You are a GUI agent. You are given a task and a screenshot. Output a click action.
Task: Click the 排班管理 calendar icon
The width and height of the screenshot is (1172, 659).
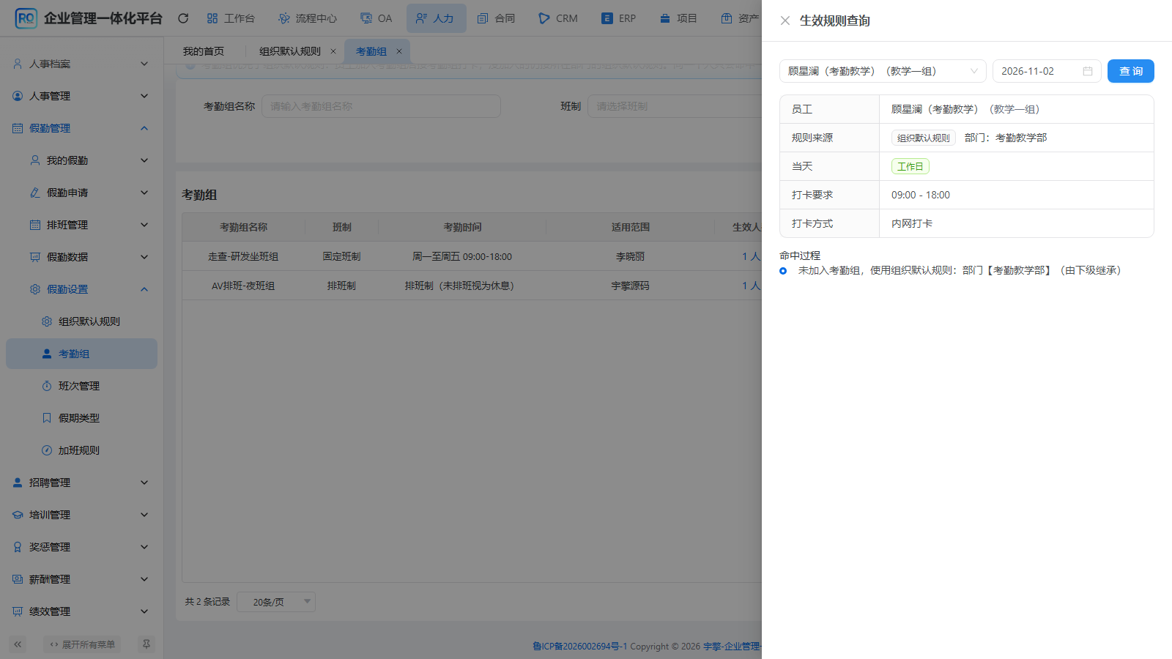coord(35,225)
